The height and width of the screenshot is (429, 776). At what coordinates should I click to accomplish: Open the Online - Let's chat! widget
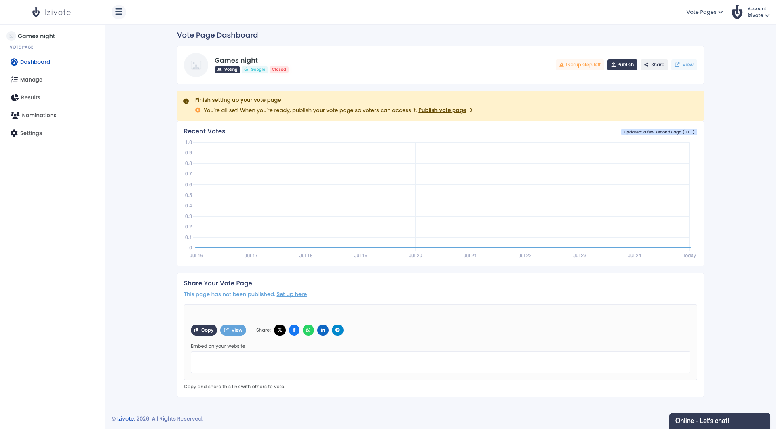tap(719, 421)
